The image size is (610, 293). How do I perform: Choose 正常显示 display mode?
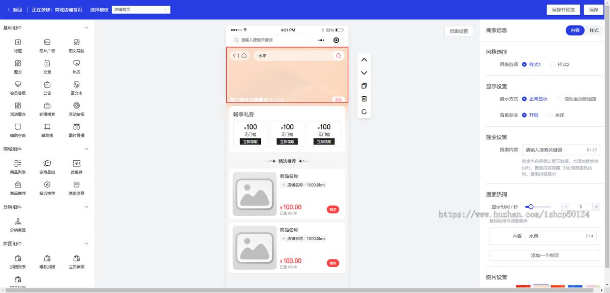coord(534,99)
